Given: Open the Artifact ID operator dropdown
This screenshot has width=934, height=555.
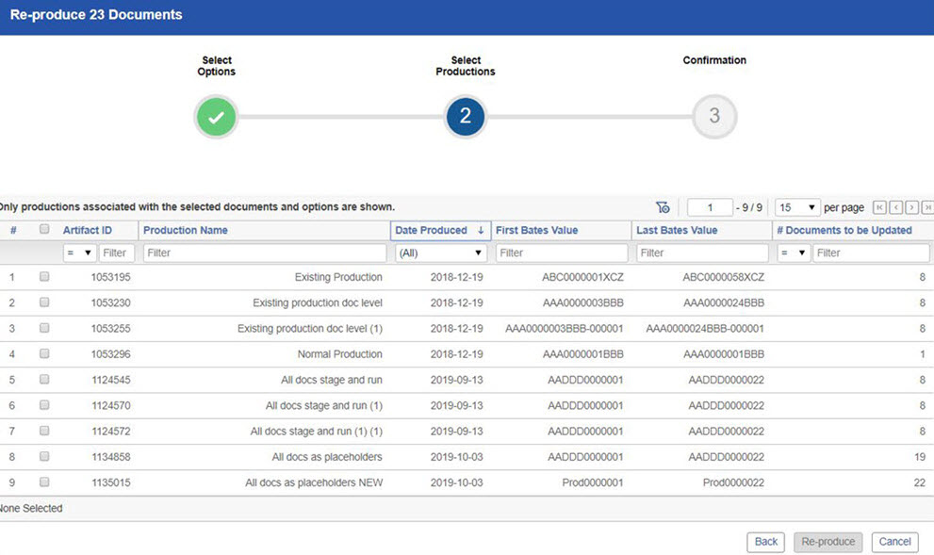Looking at the screenshot, I should [x=79, y=253].
